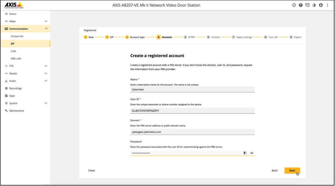Click the Recordings icon in the sidebar
Screen dimensions: 335x186
coord(6,88)
